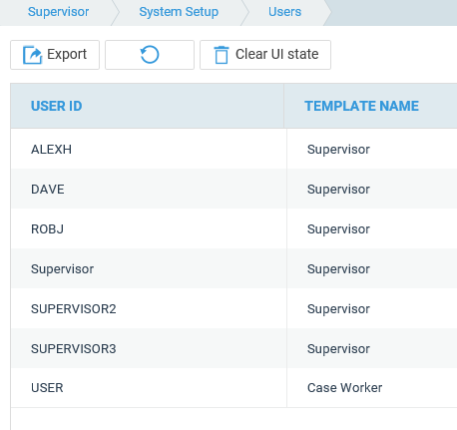Click the Export arrow icon
The width and height of the screenshot is (457, 430).
[32, 55]
